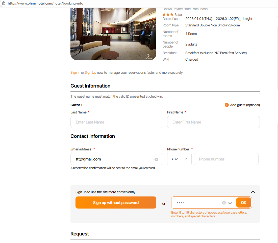Open the +82 country code dropdown
Viewport: 278px width, 243px height.
[x=179, y=159]
